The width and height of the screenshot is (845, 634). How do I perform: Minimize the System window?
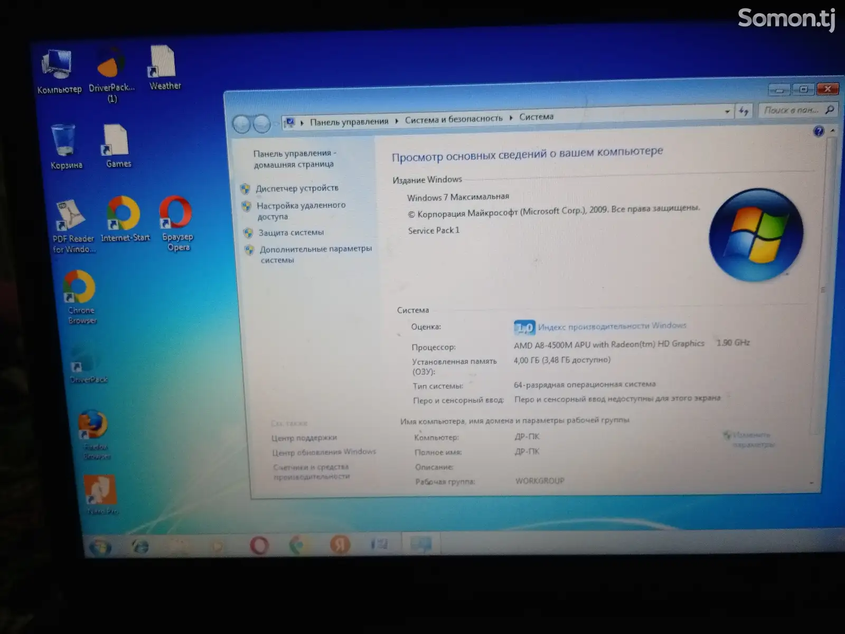(x=780, y=90)
